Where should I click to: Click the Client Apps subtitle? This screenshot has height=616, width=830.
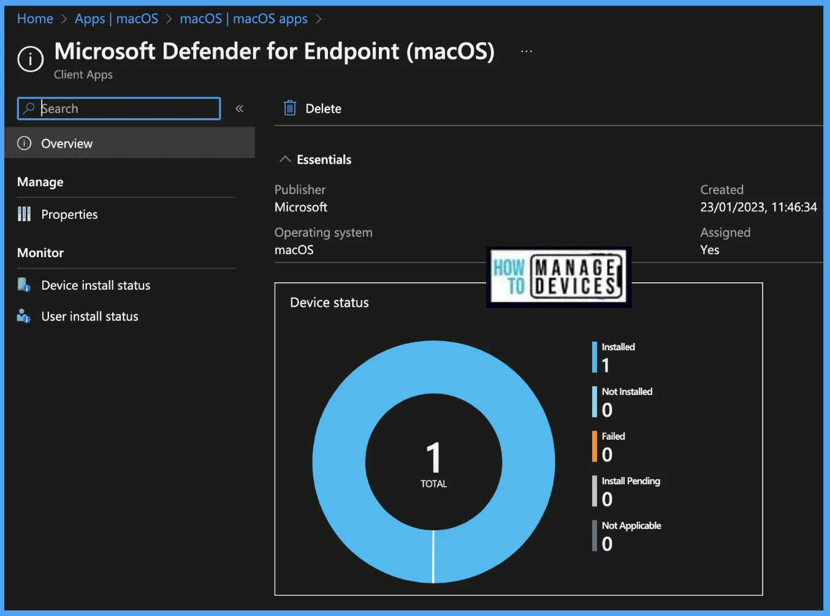[83, 75]
